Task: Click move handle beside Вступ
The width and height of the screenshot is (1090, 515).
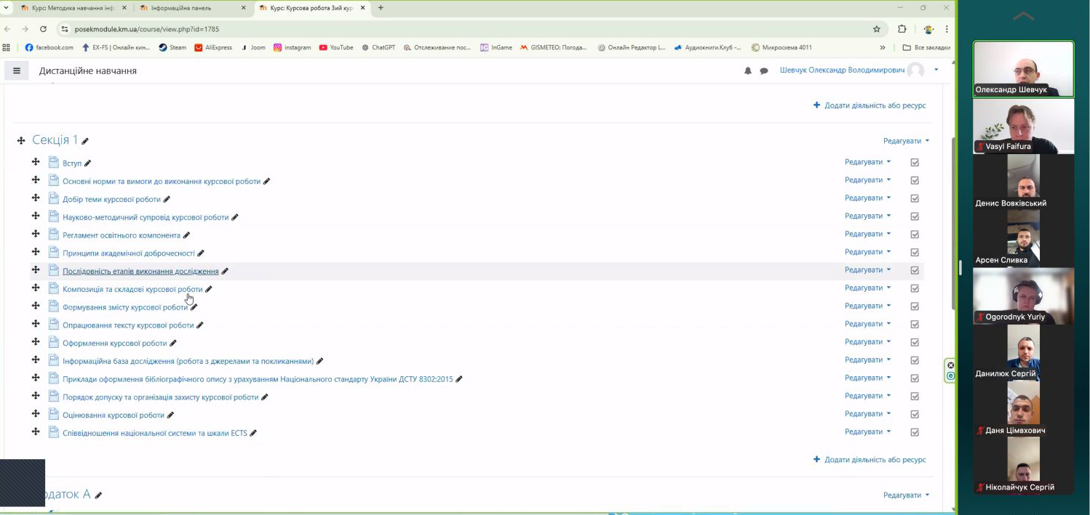Action: click(x=36, y=162)
